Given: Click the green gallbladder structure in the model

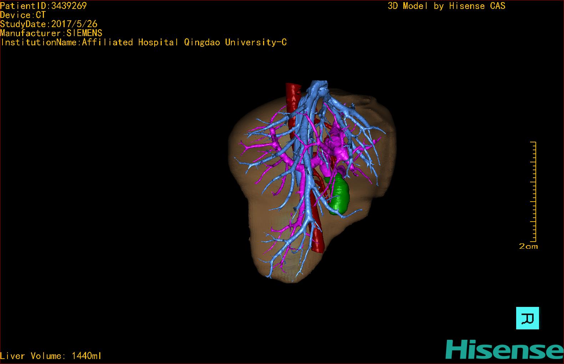Looking at the screenshot, I should [339, 194].
